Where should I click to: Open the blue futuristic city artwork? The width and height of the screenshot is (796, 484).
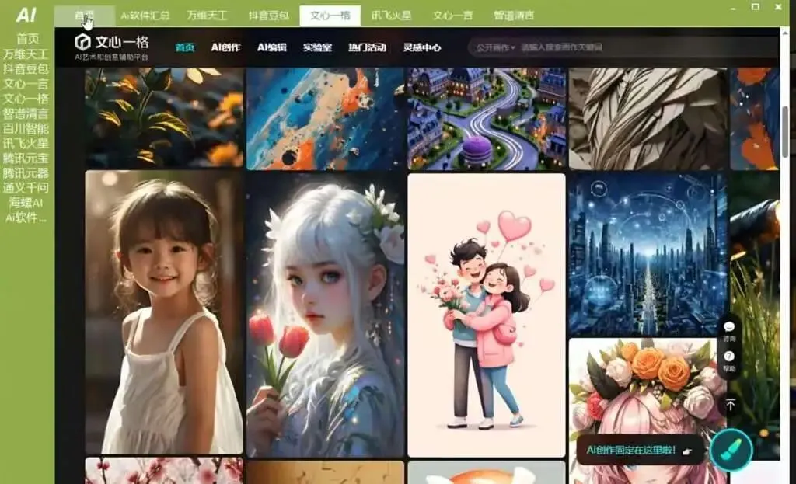(648, 254)
